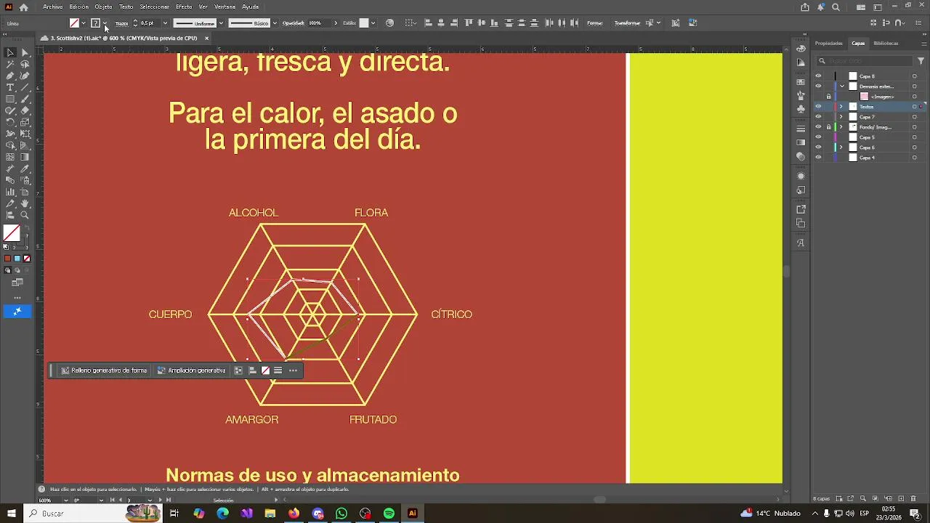The height and width of the screenshot is (523, 930).
Task: Switch to the Bibliotecas tab
Action: 886,43
